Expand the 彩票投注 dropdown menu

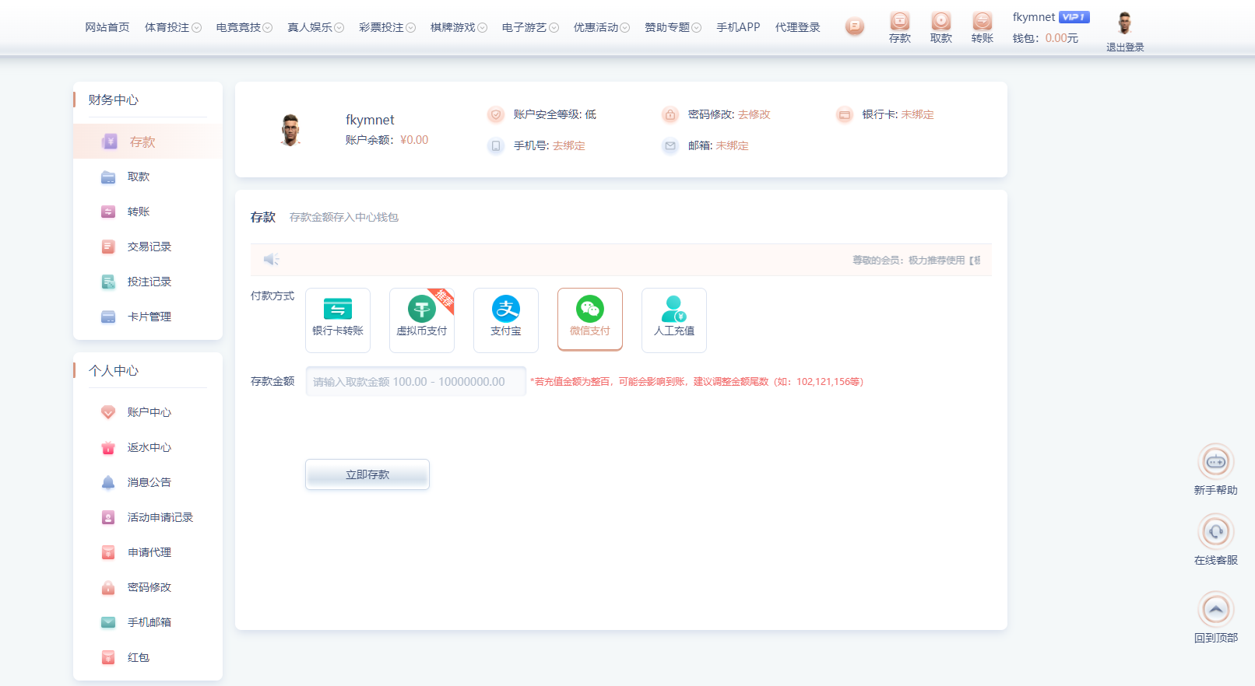[x=388, y=27]
